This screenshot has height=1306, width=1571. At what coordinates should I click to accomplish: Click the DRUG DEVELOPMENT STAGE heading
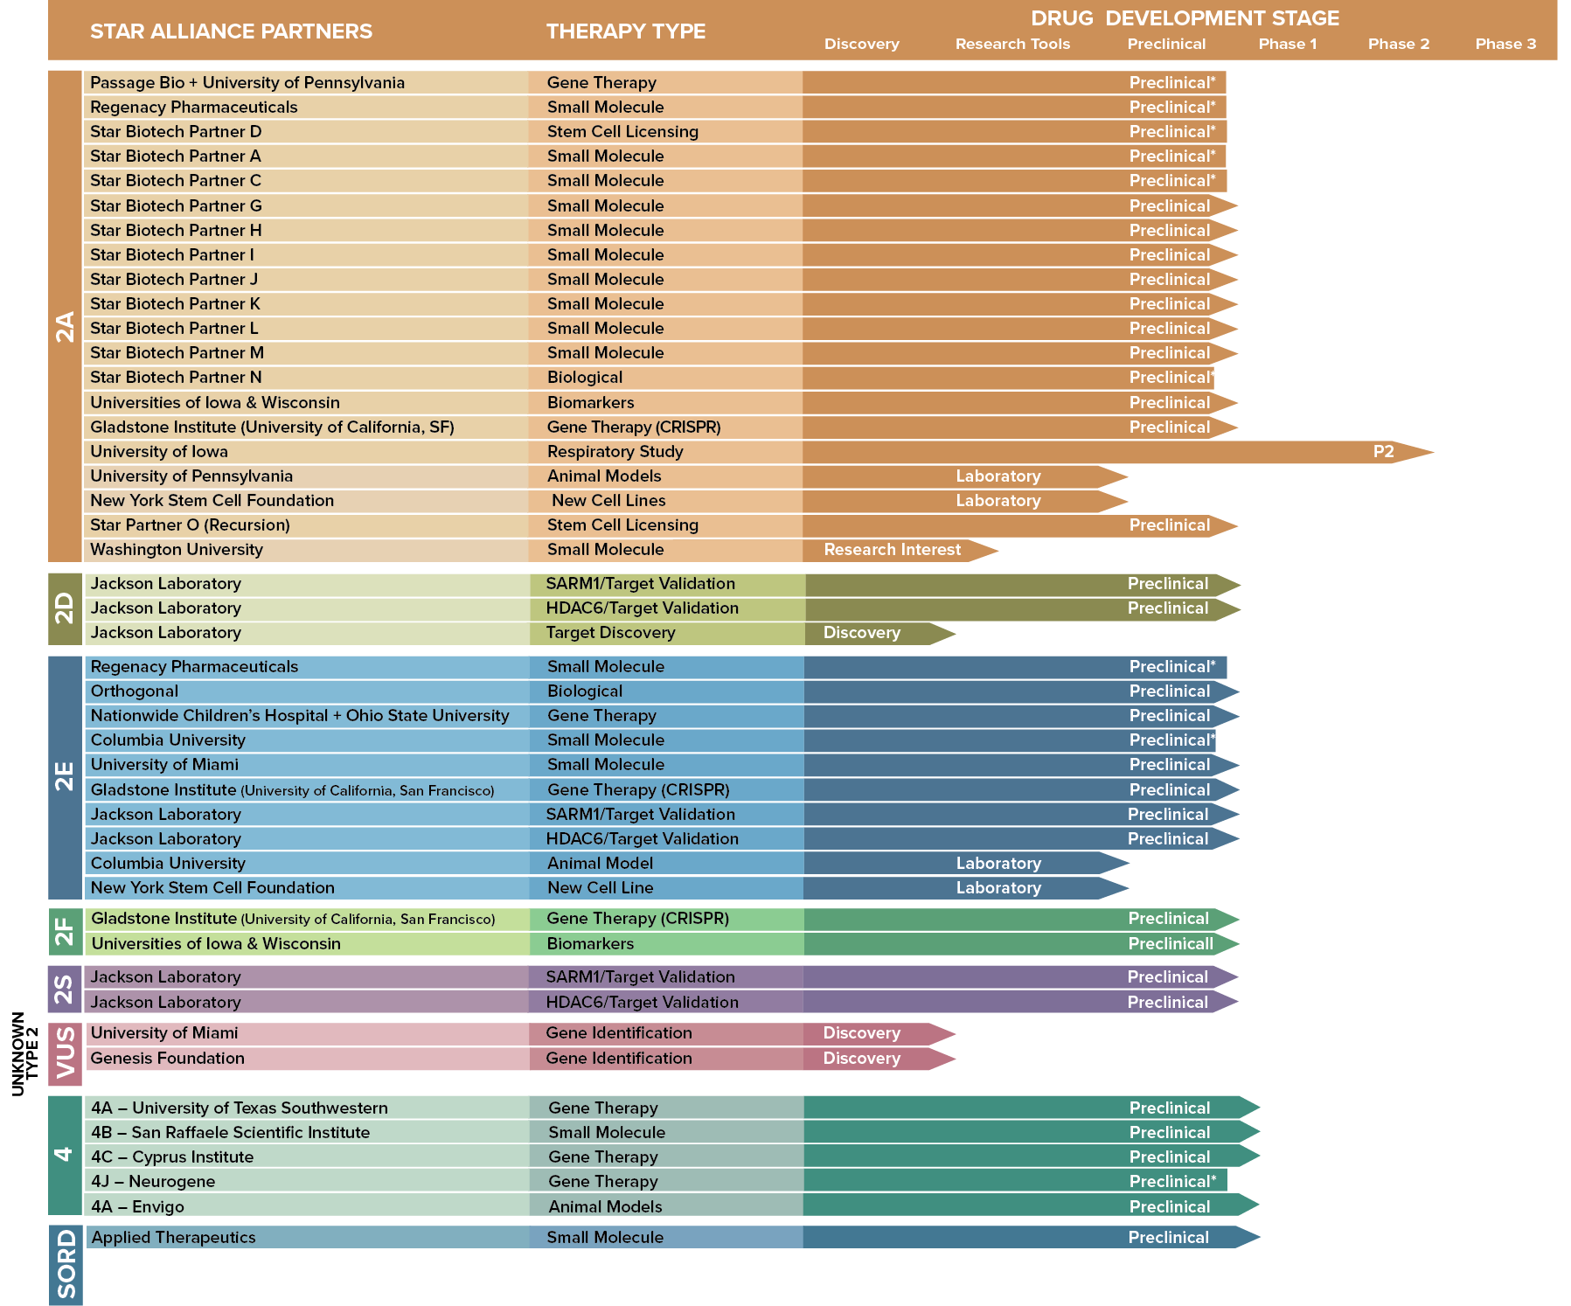(1185, 18)
